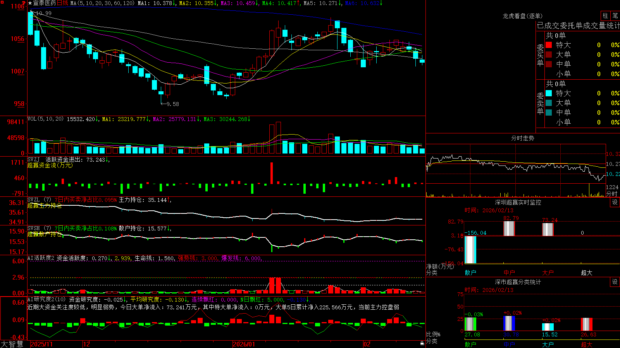Click the star before 宣泰医药
Screen dimensions: 620x348
click(x=30, y=3)
